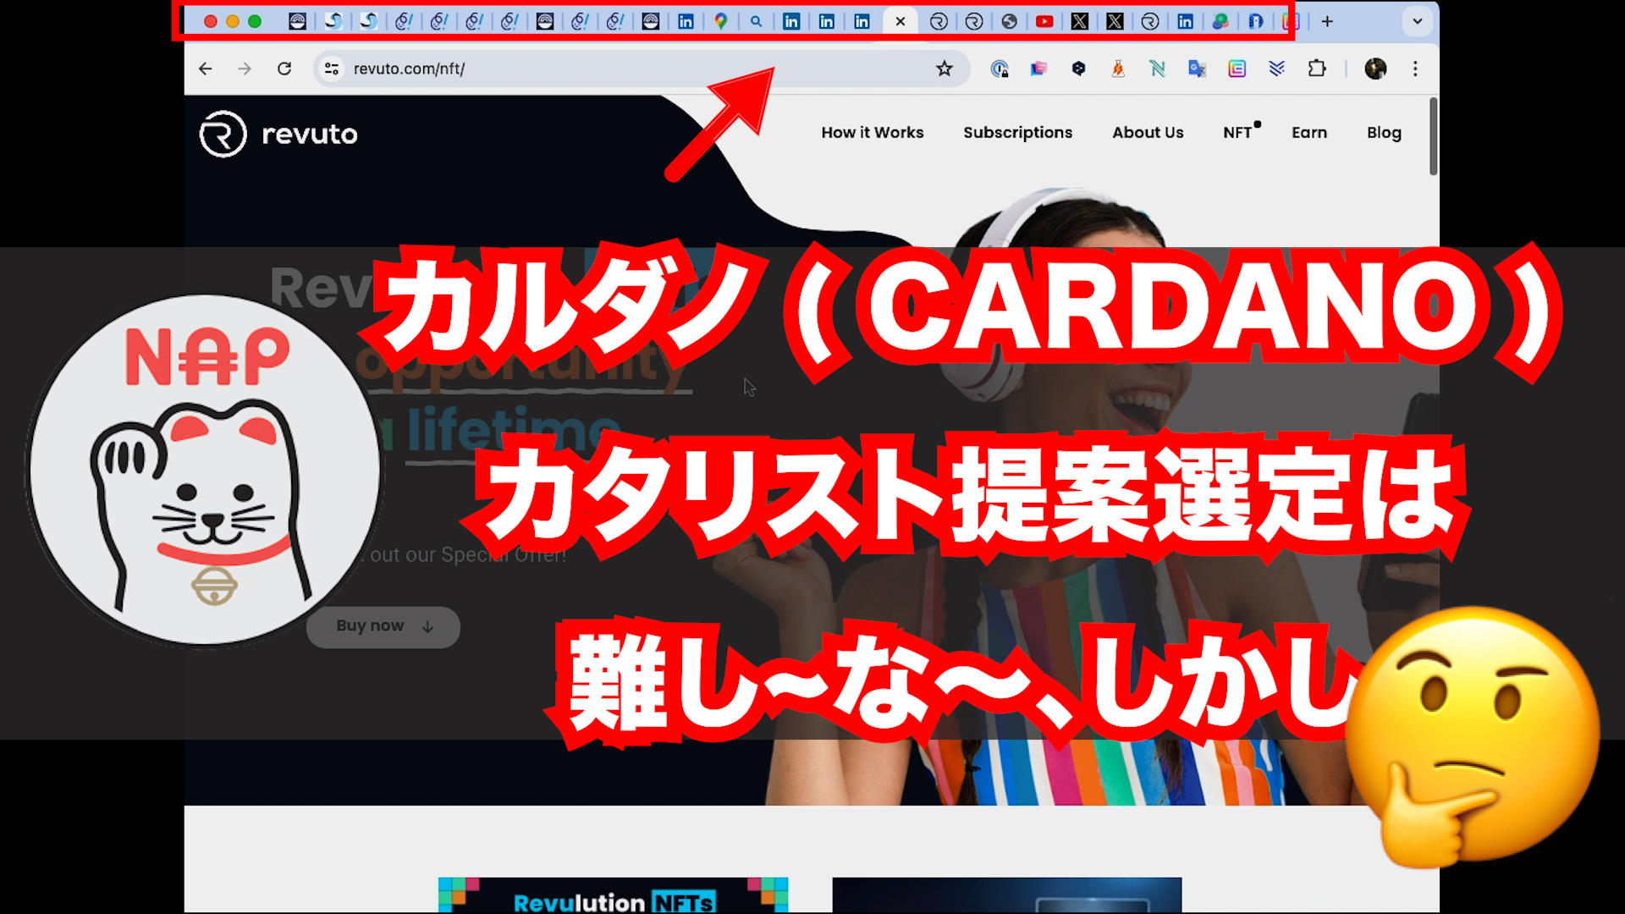Click the Chrome profile avatar
This screenshot has height=914, width=1625.
point(1375,69)
